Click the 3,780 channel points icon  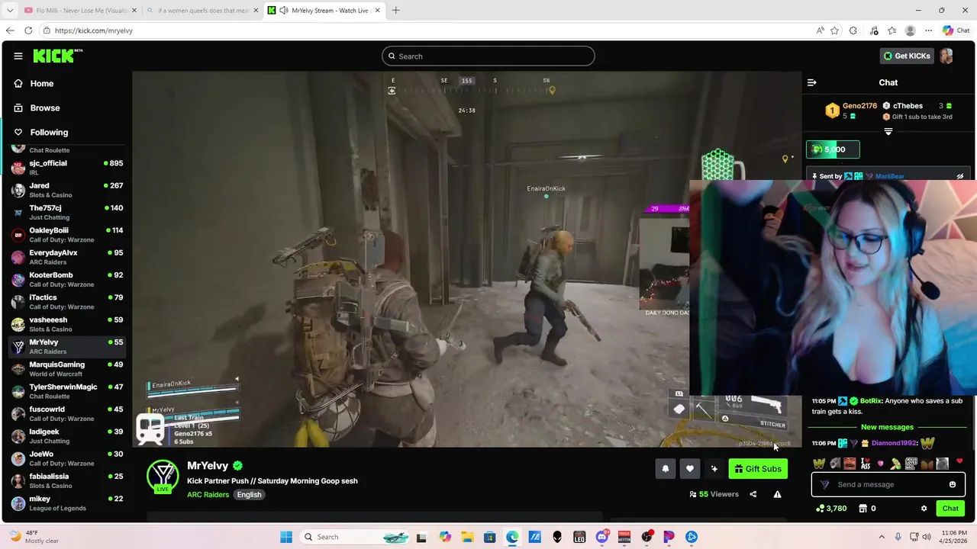tap(831, 509)
